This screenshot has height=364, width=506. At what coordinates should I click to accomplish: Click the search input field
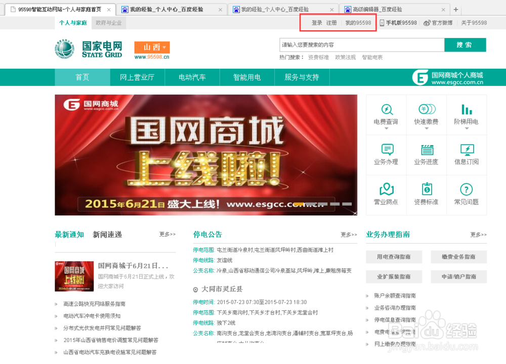[x=362, y=45]
